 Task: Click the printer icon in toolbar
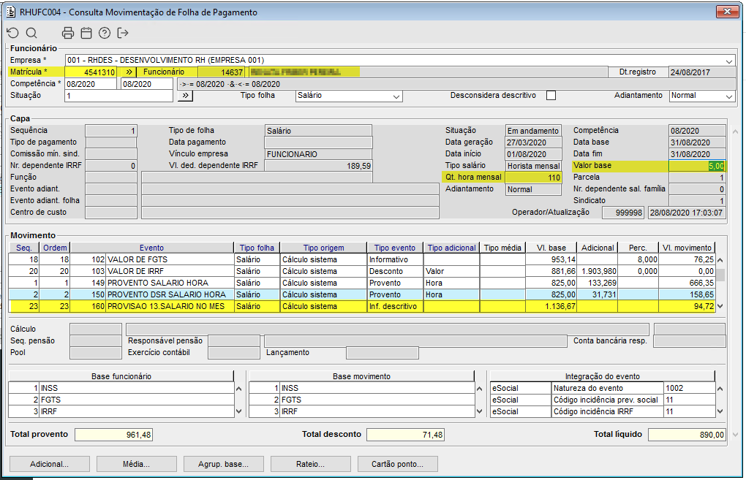(68, 33)
